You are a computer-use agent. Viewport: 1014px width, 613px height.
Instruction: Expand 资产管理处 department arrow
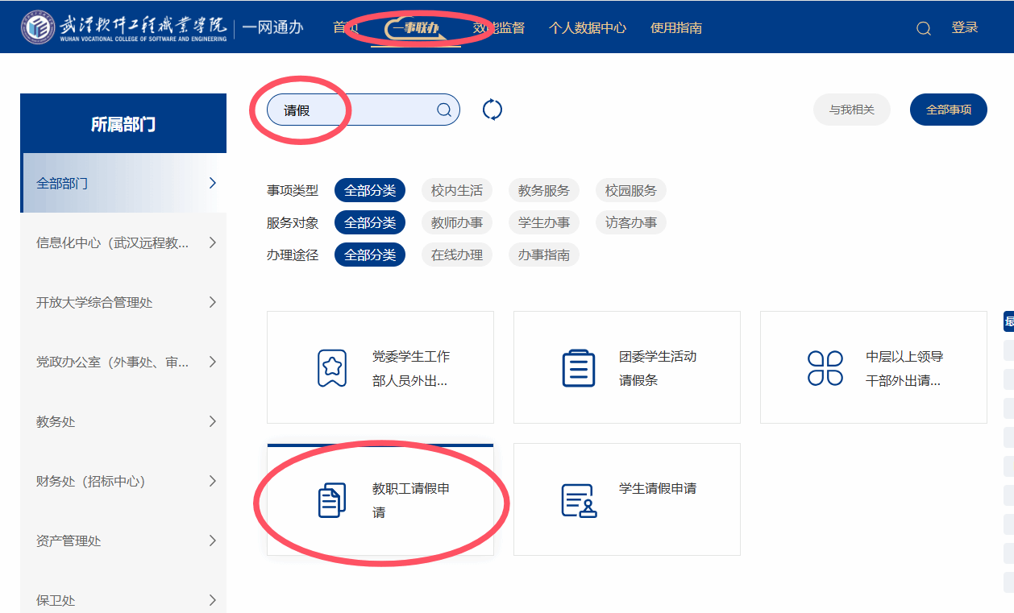(213, 541)
